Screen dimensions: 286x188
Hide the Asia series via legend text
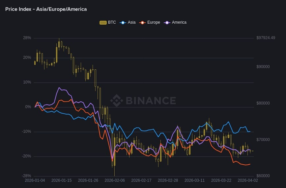tap(131, 22)
